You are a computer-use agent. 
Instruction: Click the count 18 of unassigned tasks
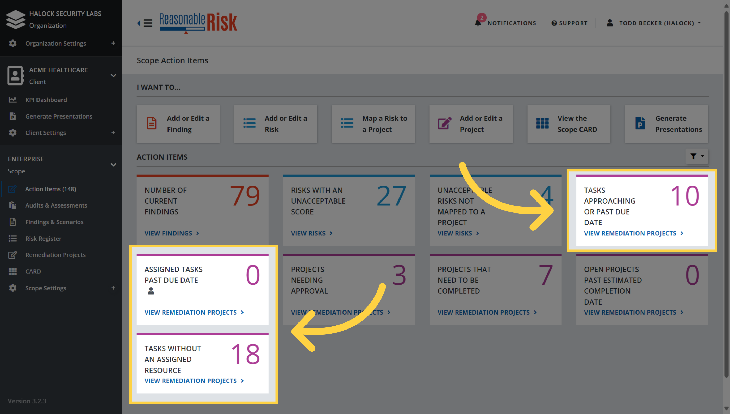click(246, 354)
